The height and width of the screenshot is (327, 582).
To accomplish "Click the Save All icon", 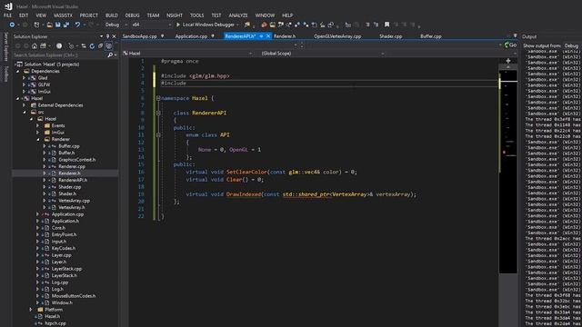I will coord(66,25).
